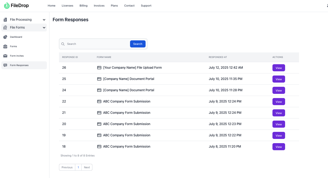Collapse the File Forms chevron
The image size is (328, 178).
coord(44,28)
